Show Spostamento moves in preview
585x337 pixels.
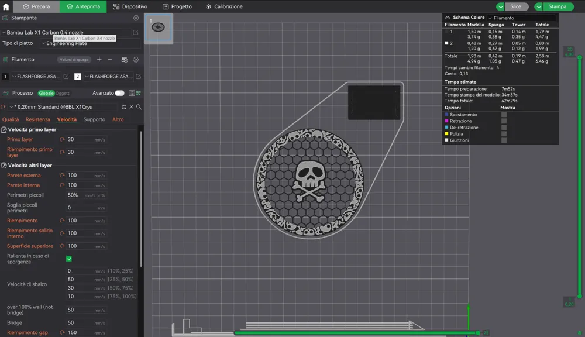tap(504, 115)
